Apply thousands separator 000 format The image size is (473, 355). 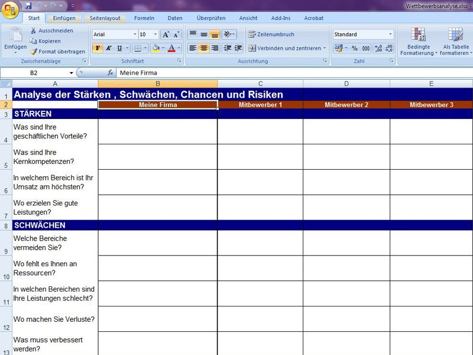365,49
